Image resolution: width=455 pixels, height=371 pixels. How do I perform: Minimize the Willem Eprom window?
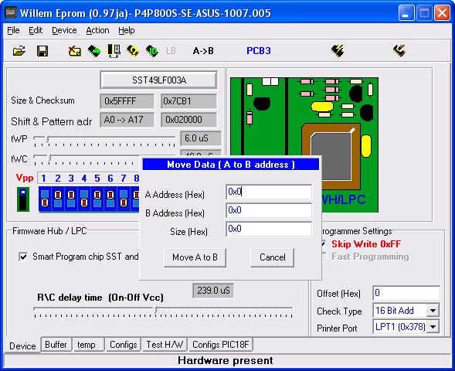[406, 13]
